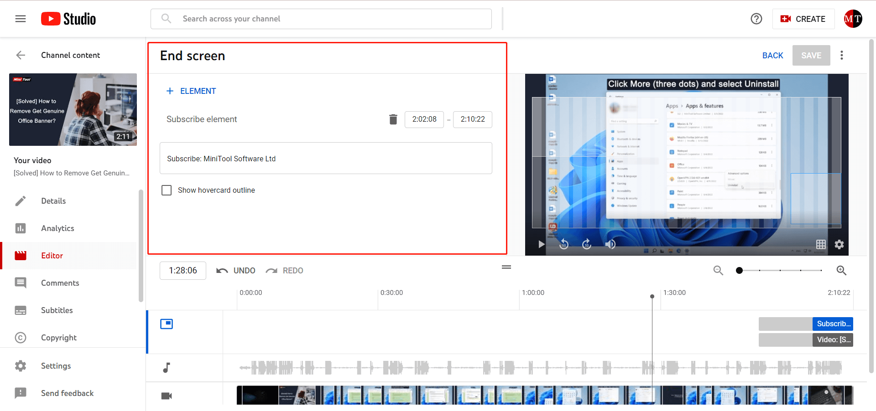Viewport: 876px width, 411px height.
Task: Open the three-dot more options menu
Action: click(x=842, y=56)
